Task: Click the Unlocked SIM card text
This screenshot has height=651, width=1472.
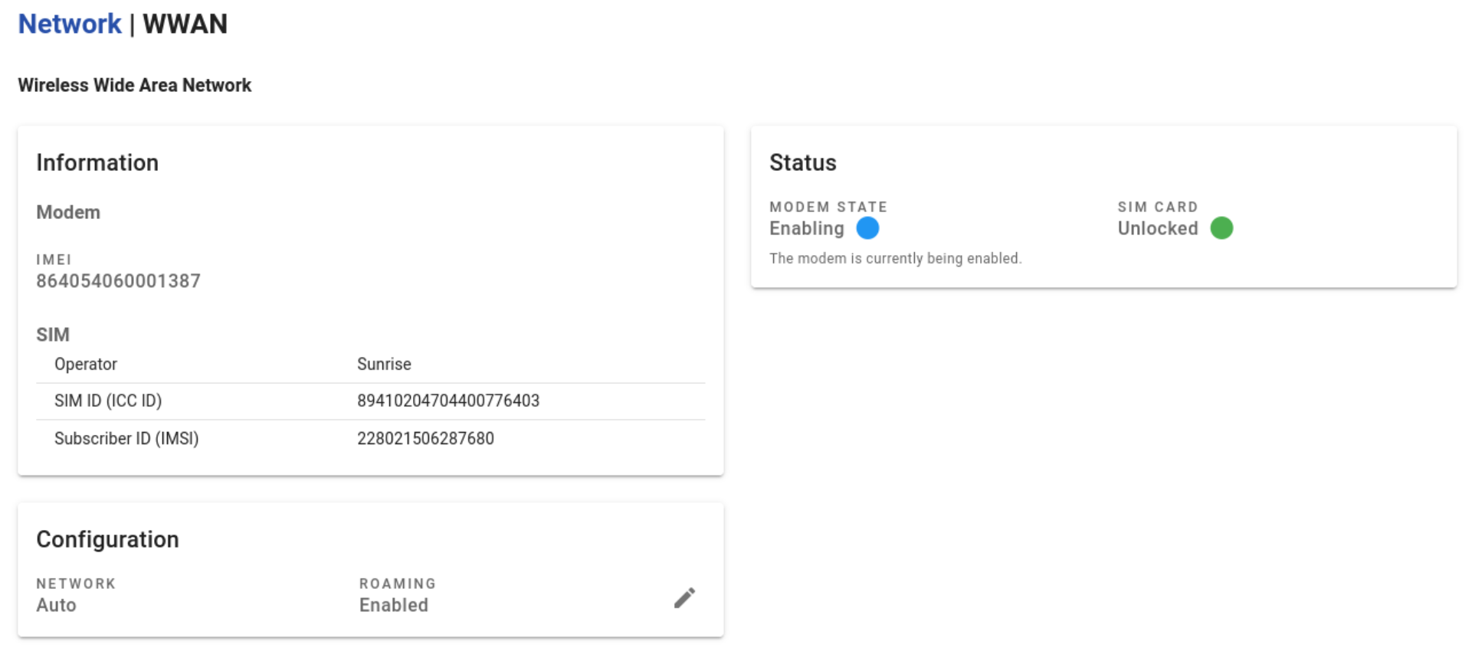Action: coord(1157,228)
